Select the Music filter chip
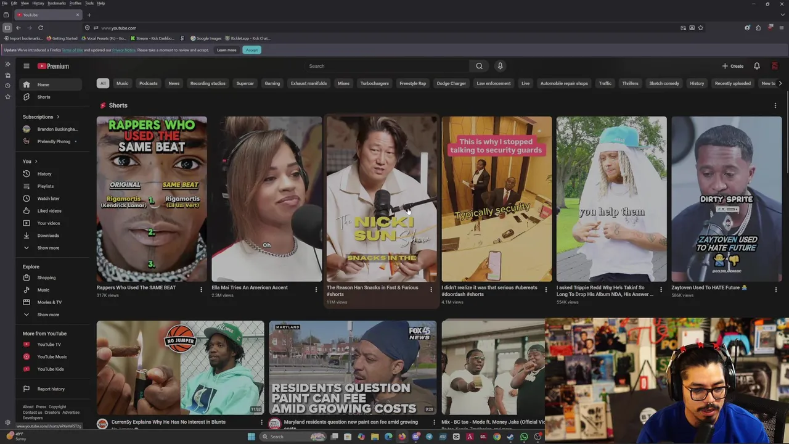The image size is (789, 444). pos(123,83)
